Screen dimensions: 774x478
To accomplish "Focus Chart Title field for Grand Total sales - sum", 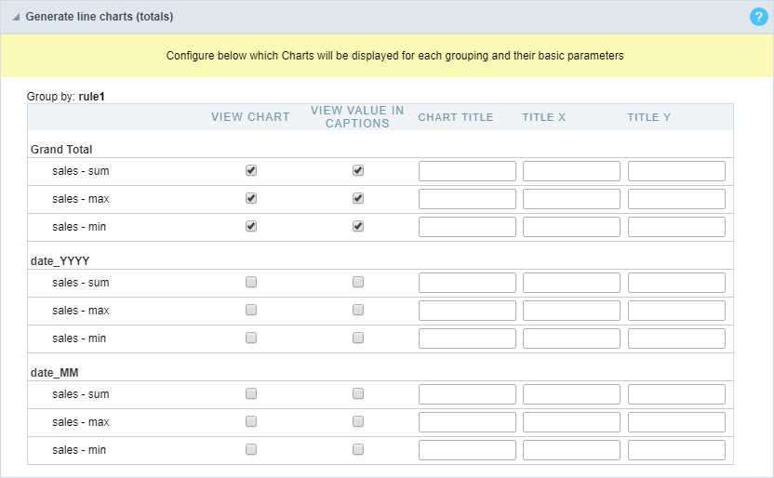I will [x=467, y=171].
